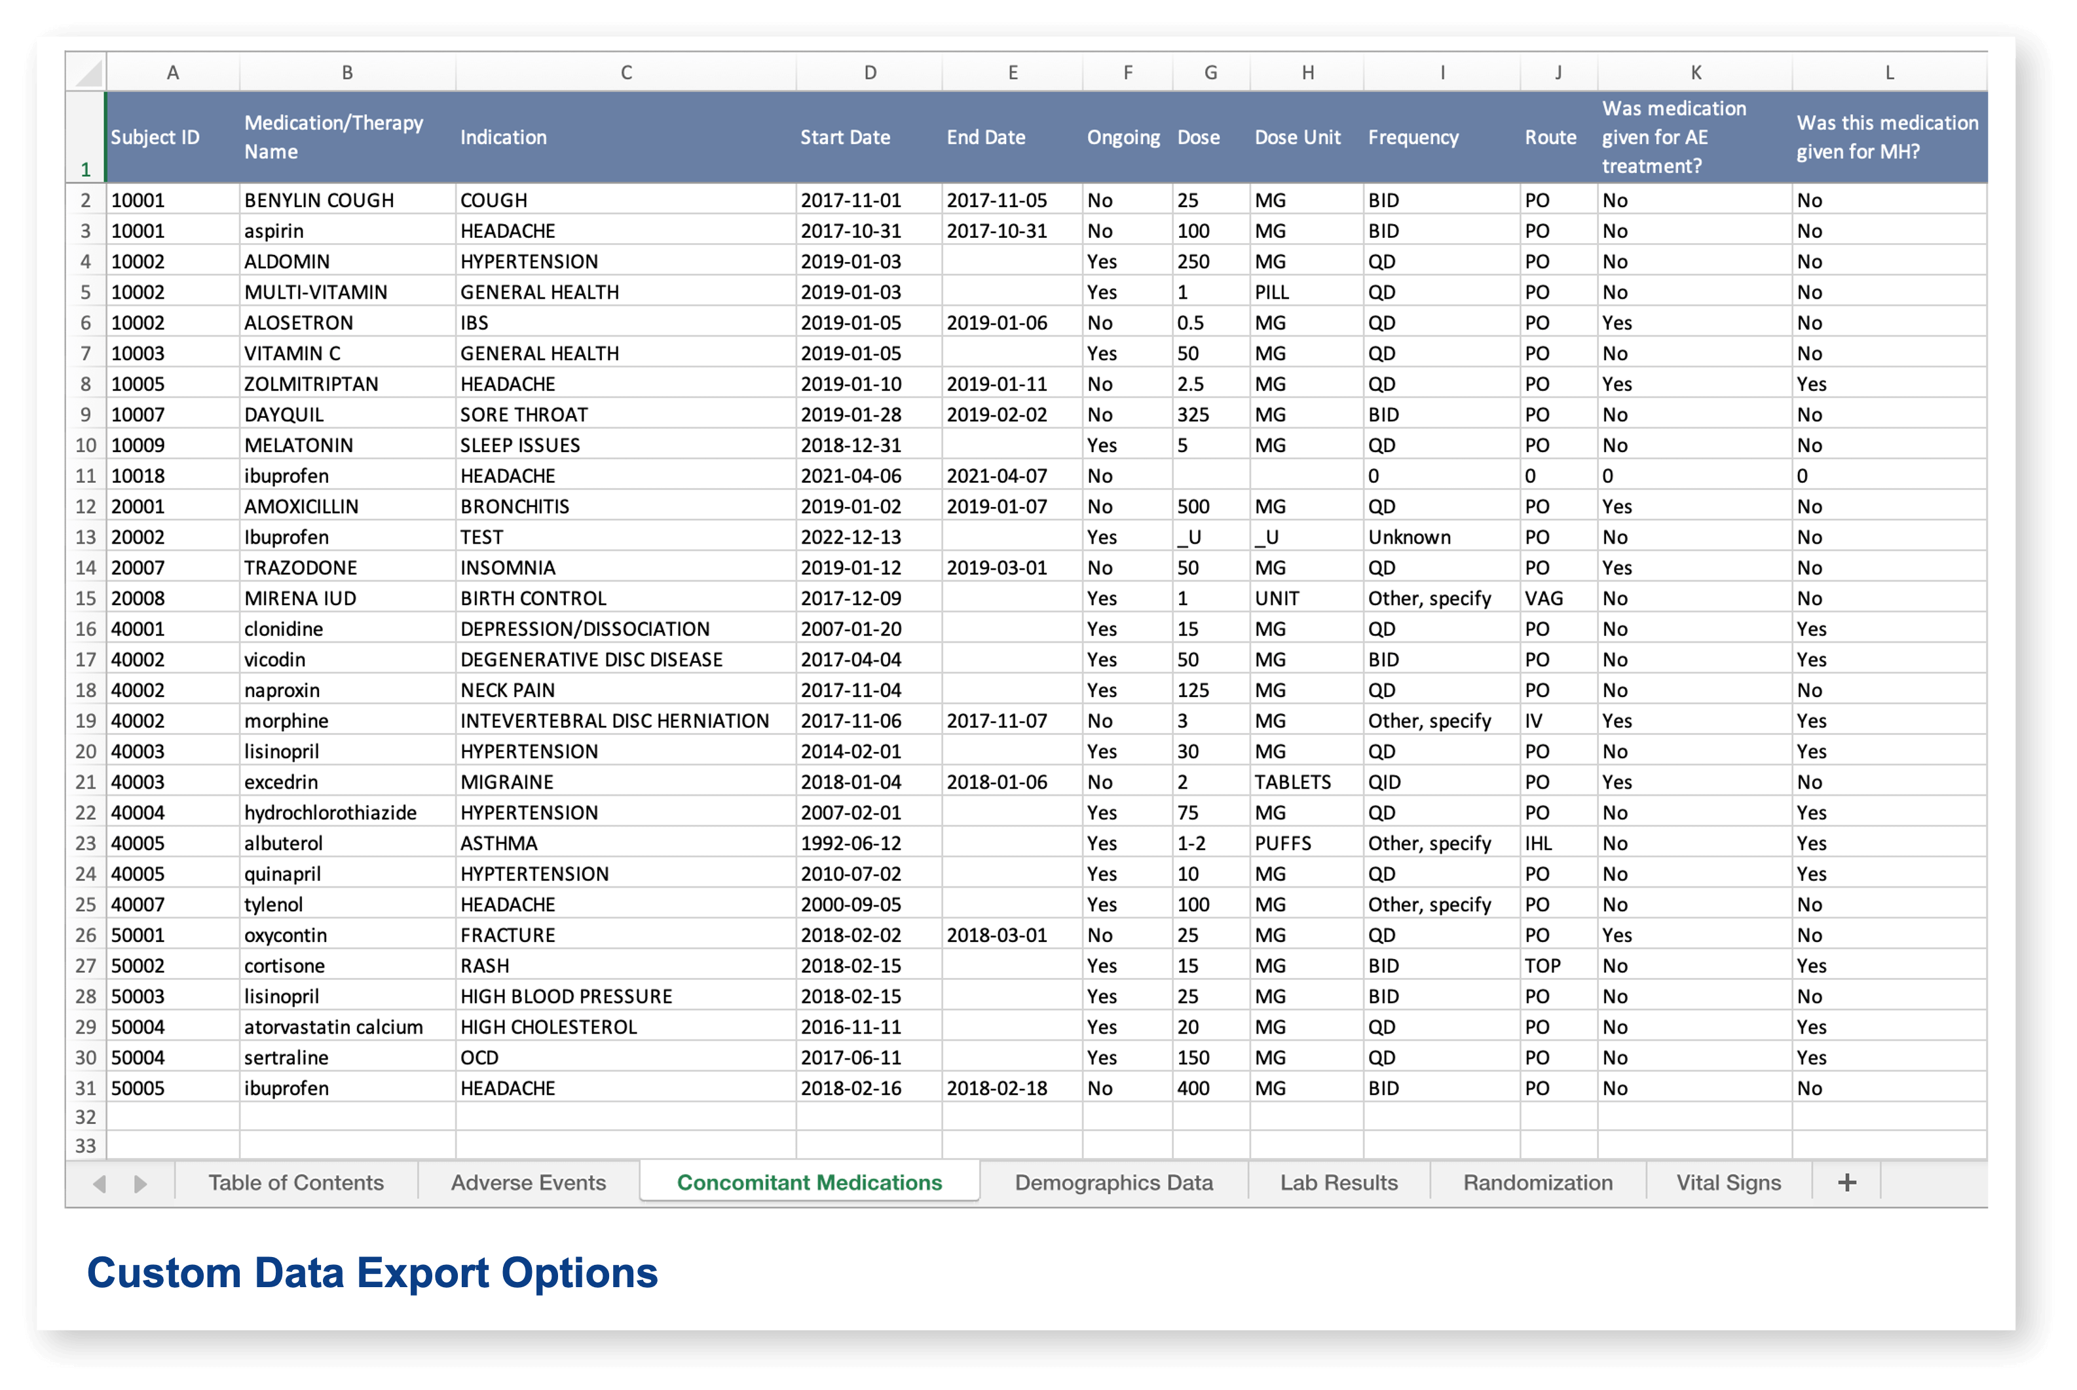Click the add new sheet plus icon
Image resolution: width=2077 pixels, height=1390 pixels.
[1846, 1182]
